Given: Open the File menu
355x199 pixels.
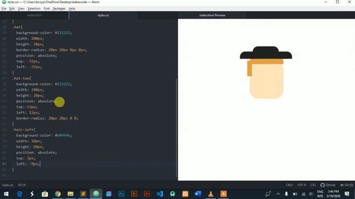Looking at the screenshot, I should [4, 9].
